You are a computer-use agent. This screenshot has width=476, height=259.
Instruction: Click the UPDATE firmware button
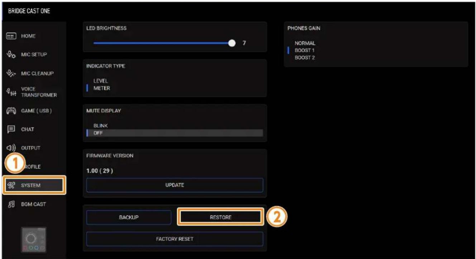(175, 185)
